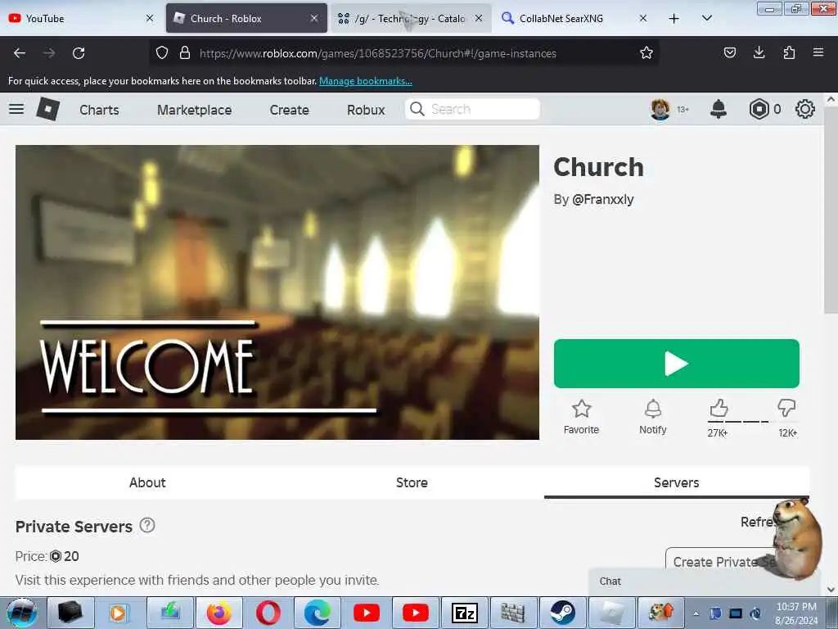Open the Private Servers help icon
The image size is (838, 629).
point(147,525)
